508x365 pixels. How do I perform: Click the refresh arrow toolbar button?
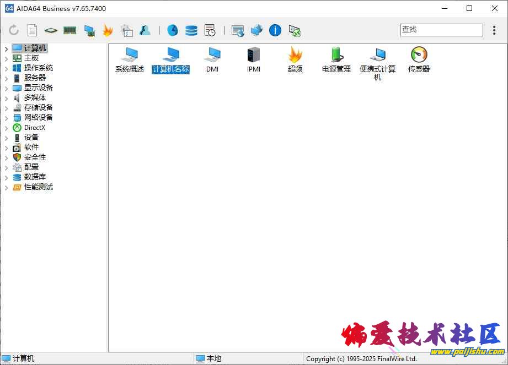tap(14, 30)
